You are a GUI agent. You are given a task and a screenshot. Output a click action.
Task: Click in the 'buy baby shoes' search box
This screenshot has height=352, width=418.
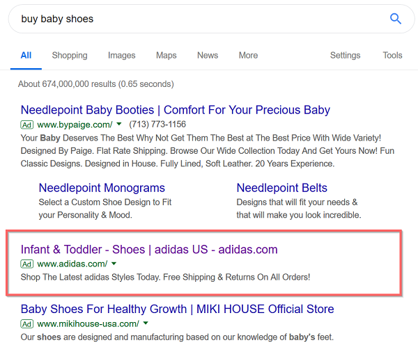pyautogui.click(x=197, y=19)
